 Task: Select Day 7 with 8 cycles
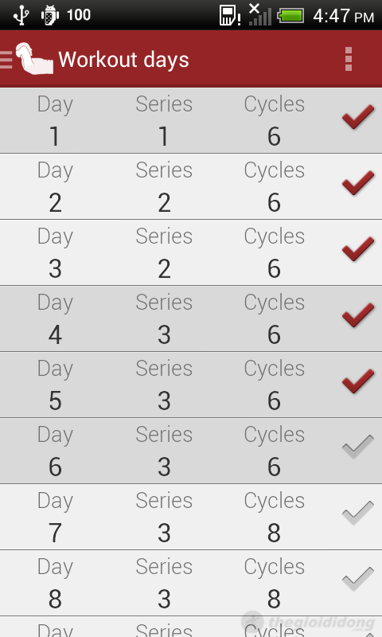(x=191, y=517)
